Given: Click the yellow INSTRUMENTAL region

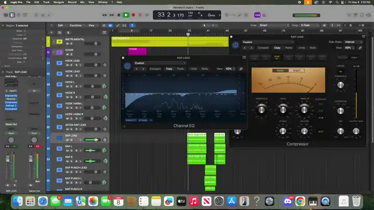Looking at the screenshot, I should click(170, 42).
